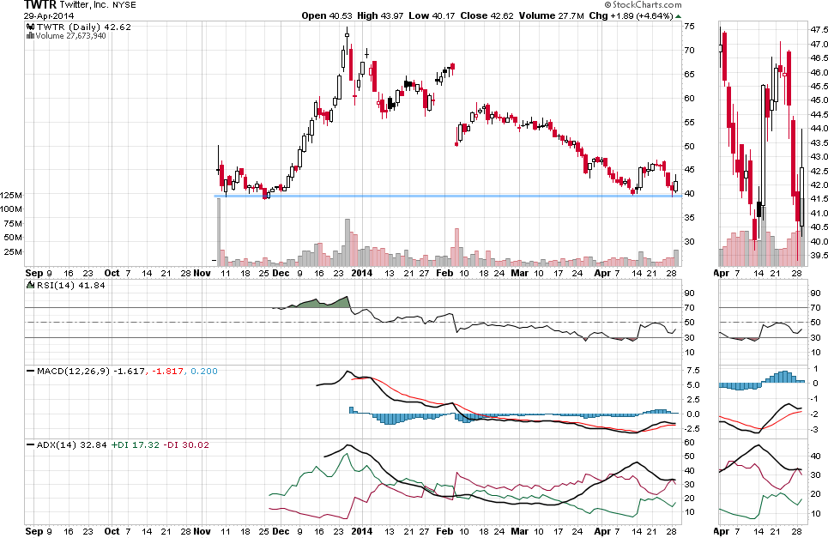Click the green up-triangle beside the change percent
The width and height of the screenshot is (828, 538).
tap(678, 16)
